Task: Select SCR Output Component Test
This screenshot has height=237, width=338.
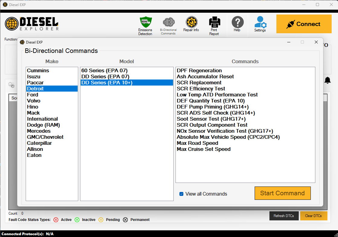Action: 245,125
